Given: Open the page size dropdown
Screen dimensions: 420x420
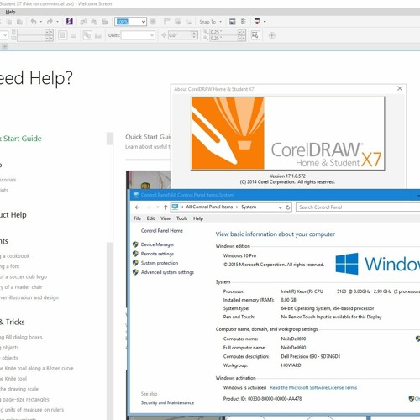Looking at the screenshot, I should [5, 35].
